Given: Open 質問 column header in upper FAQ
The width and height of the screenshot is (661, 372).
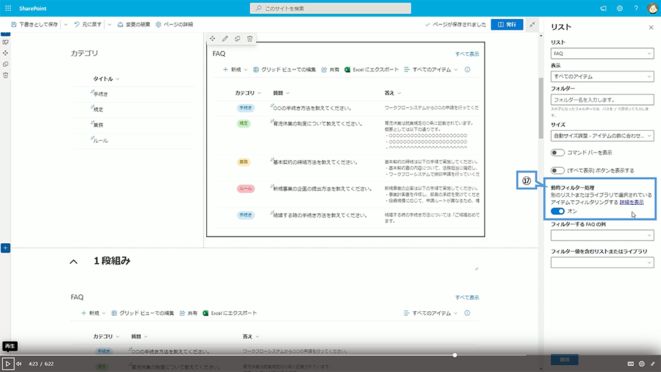Looking at the screenshot, I should click(x=281, y=93).
